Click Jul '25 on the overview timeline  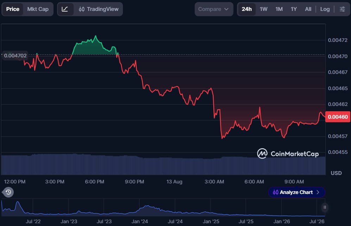point(246,221)
